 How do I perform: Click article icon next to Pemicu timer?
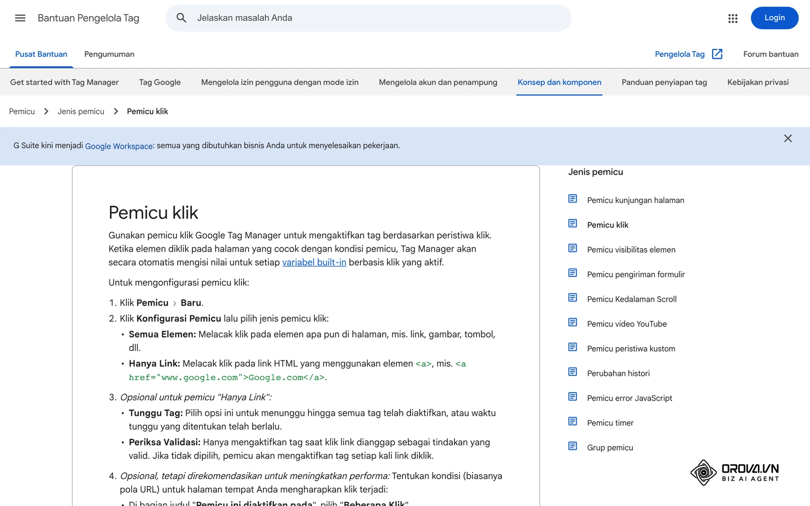click(573, 422)
